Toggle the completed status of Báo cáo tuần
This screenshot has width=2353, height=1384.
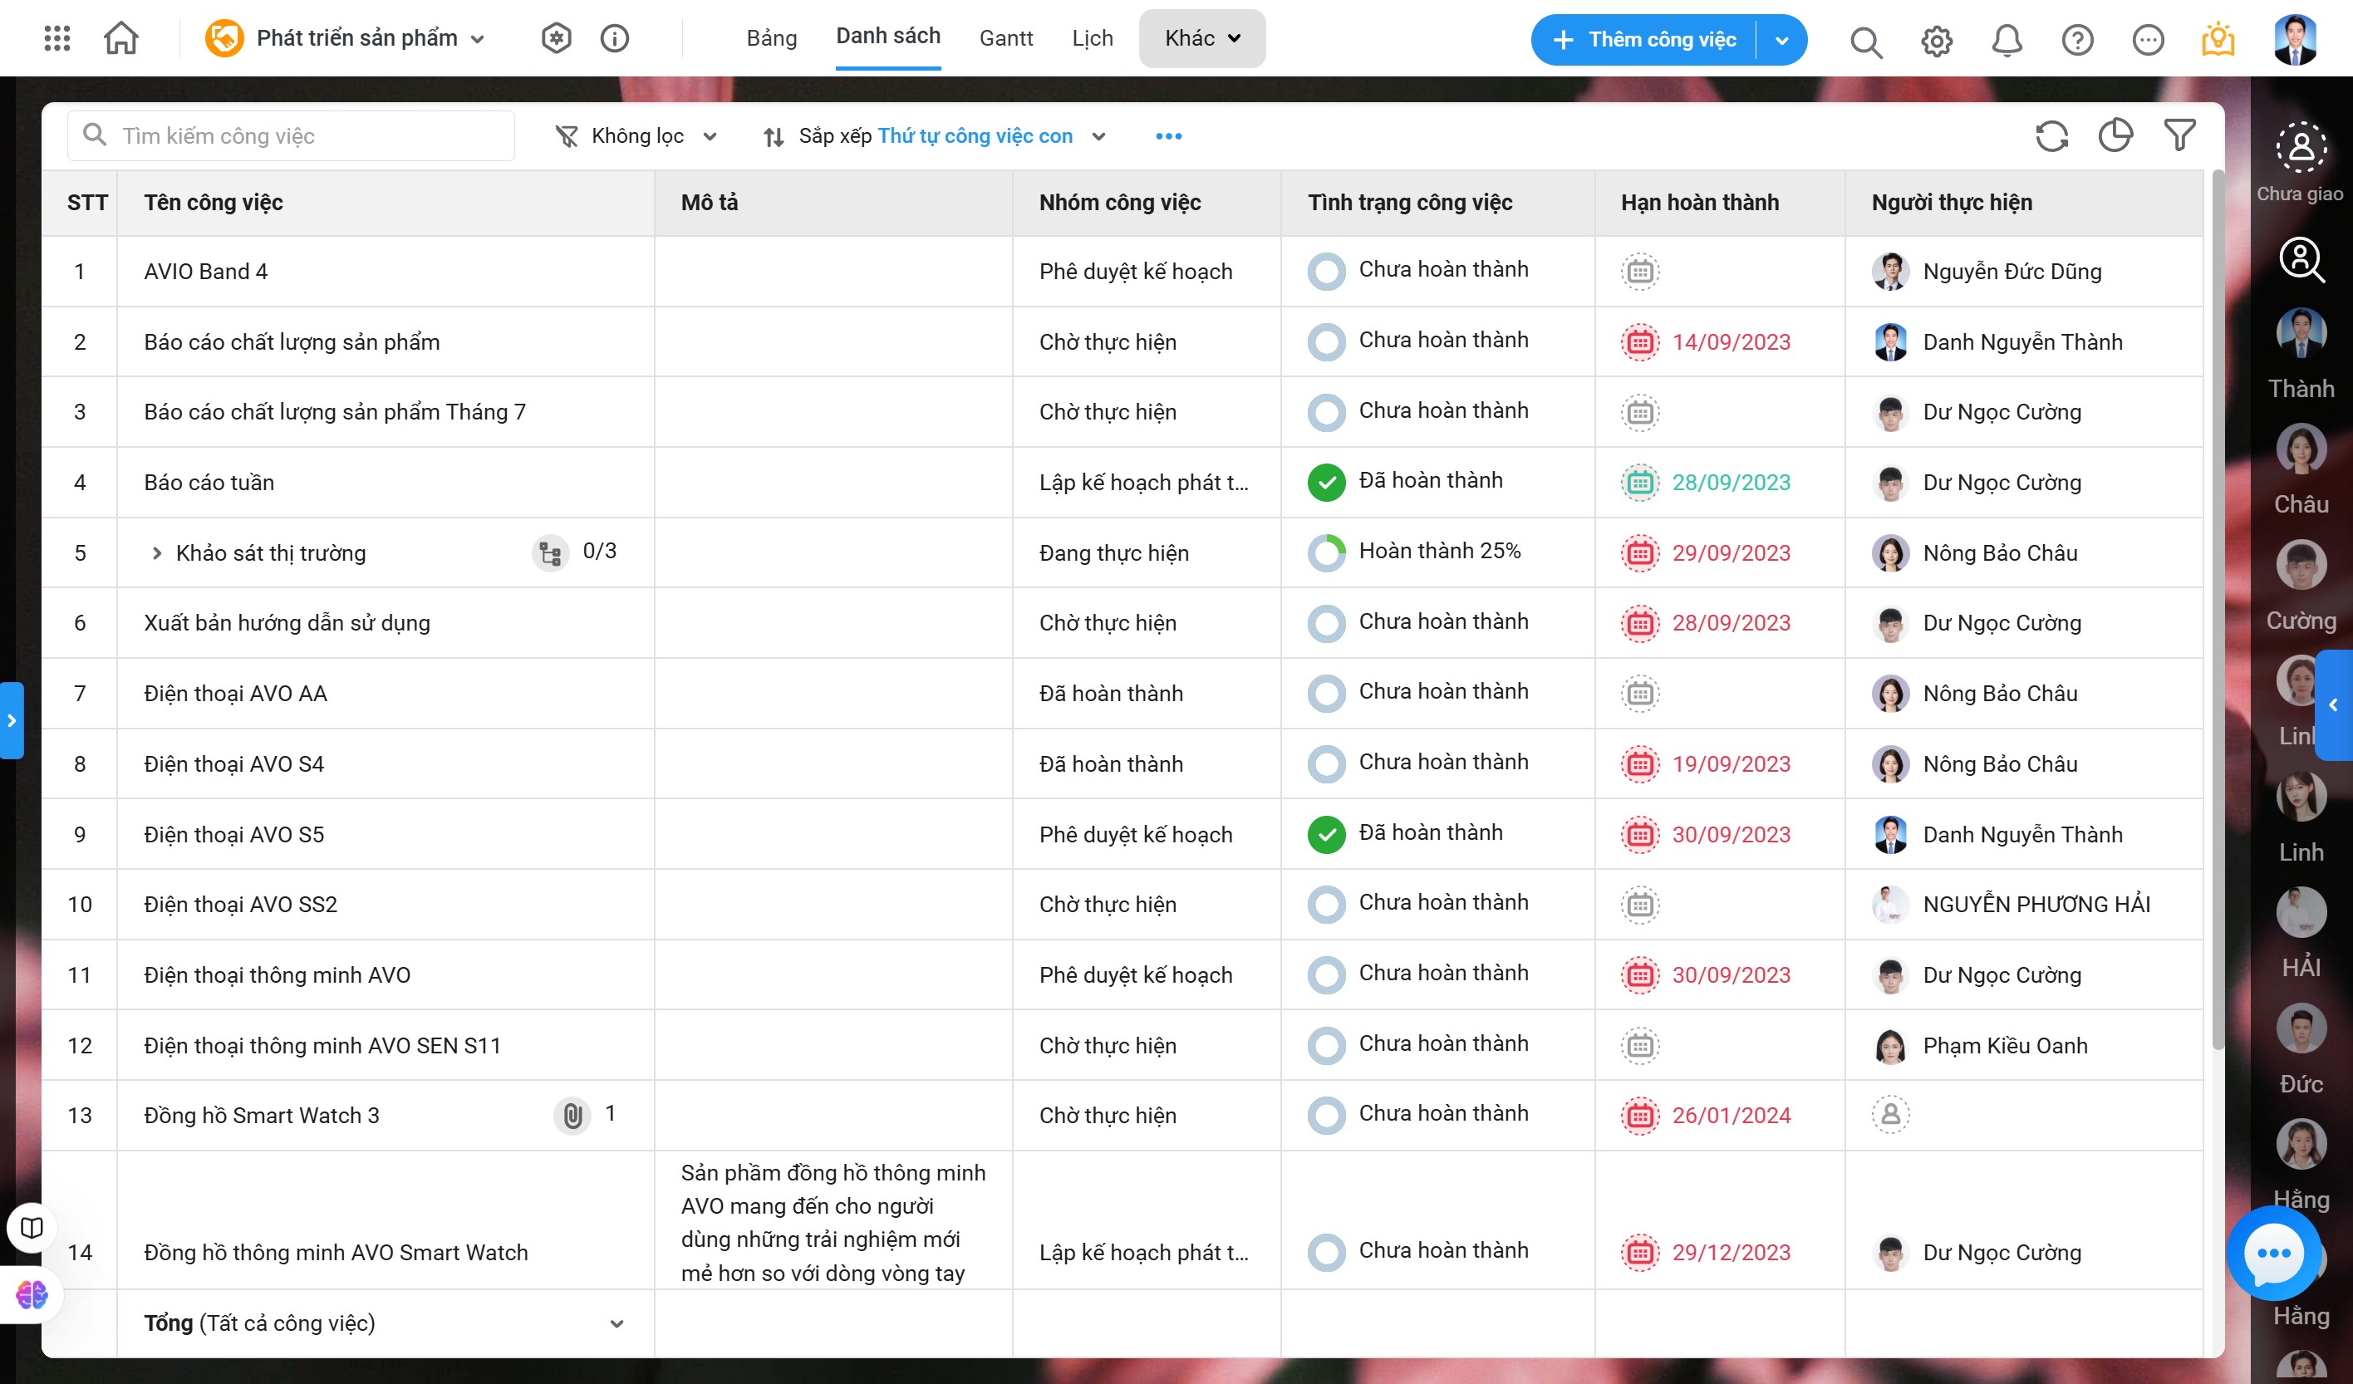pyautogui.click(x=1326, y=483)
